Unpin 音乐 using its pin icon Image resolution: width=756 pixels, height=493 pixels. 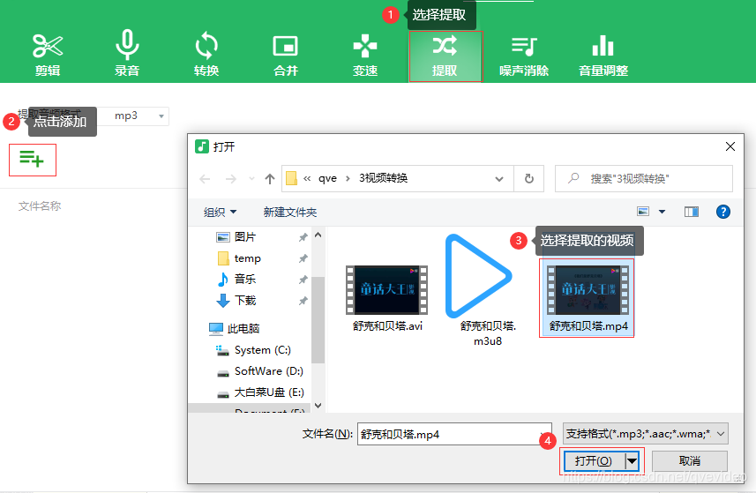click(303, 280)
